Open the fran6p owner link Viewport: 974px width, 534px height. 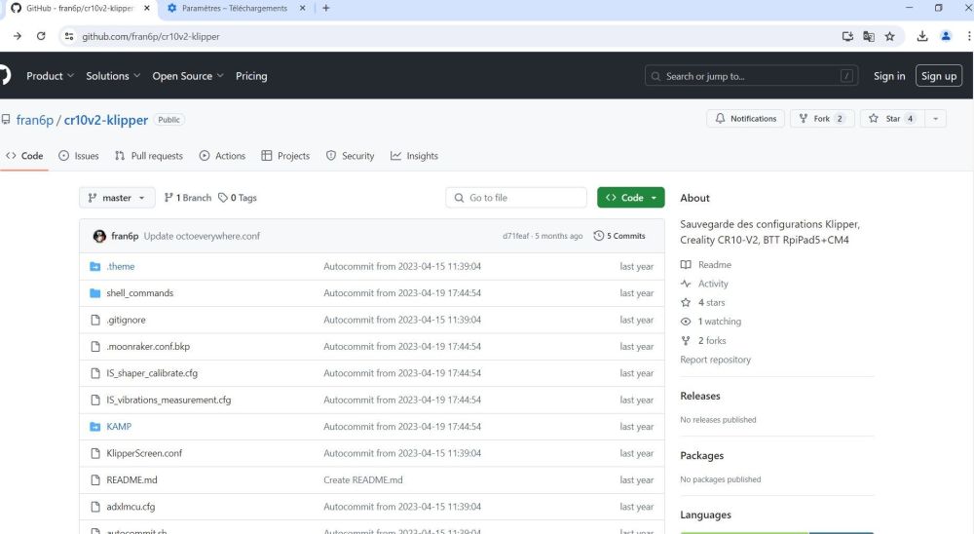(x=35, y=120)
